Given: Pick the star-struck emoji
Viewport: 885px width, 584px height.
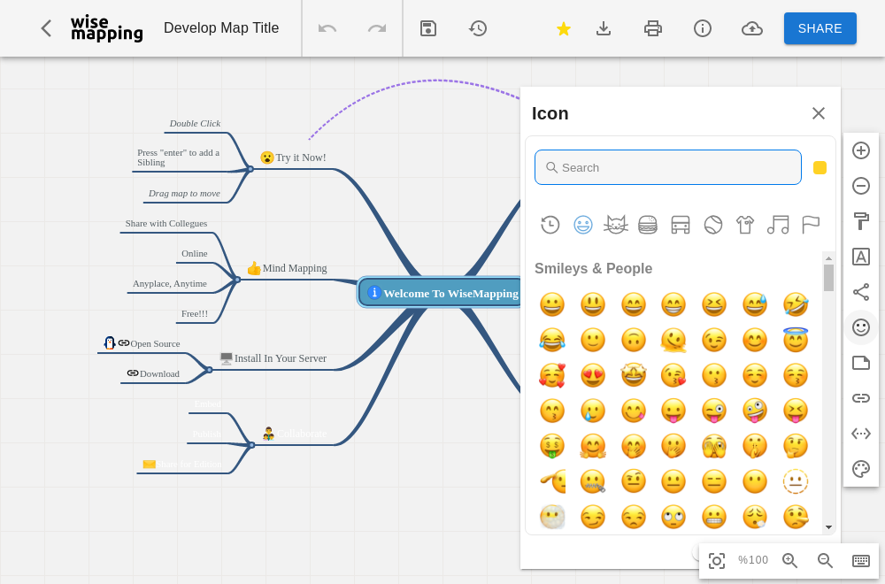Looking at the screenshot, I should tap(634, 375).
